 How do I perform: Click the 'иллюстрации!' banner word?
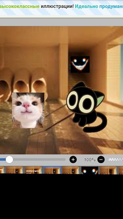pos(57,7)
